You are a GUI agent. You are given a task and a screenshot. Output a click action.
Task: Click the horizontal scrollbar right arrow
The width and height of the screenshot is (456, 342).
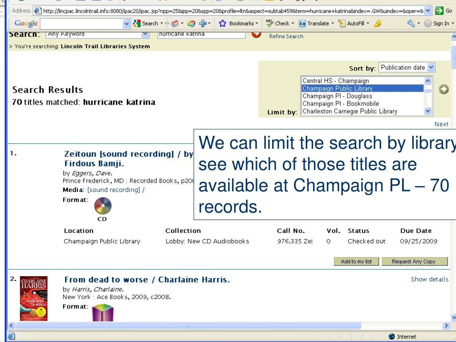[x=446, y=326]
